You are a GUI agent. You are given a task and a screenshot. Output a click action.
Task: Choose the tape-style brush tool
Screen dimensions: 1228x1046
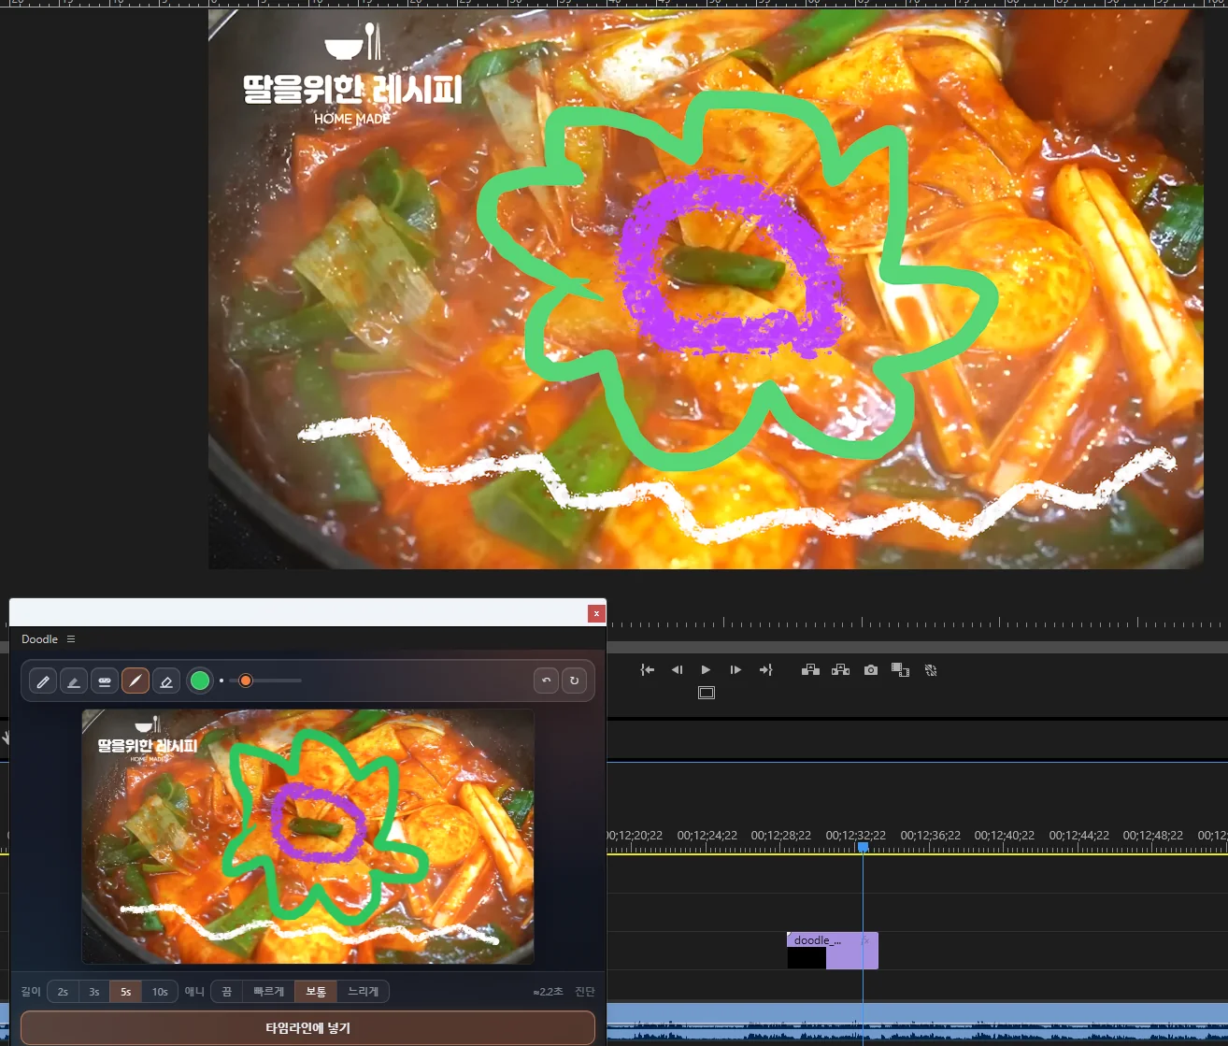(x=105, y=681)
